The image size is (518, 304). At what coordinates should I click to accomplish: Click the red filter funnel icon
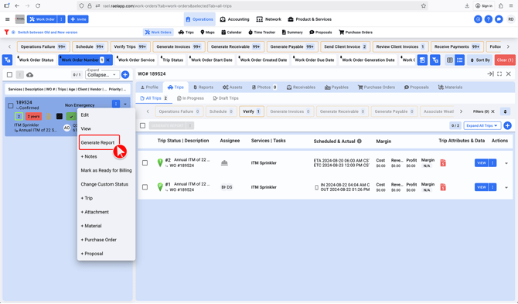(6, 32)
